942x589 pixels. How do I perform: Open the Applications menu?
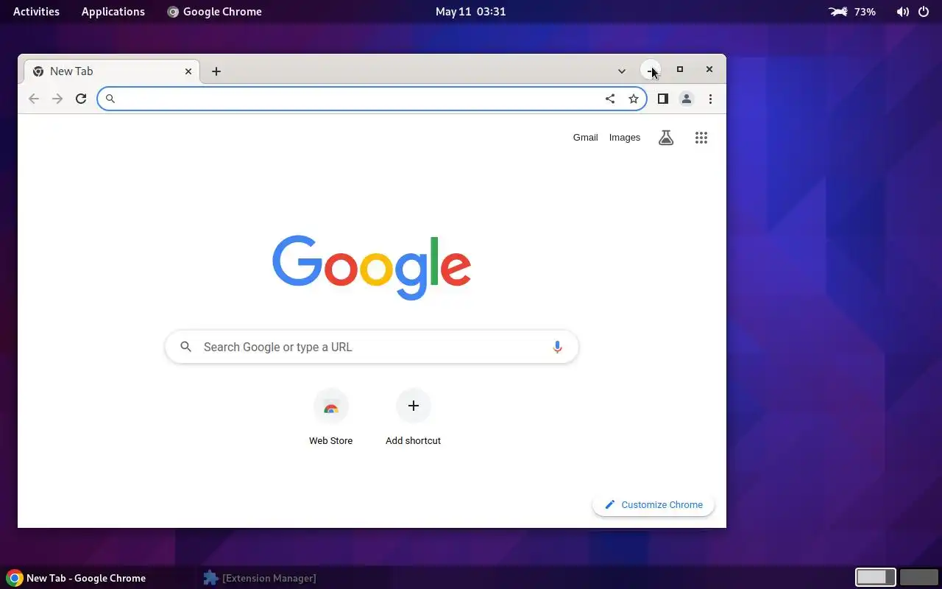tap(113, 12)
